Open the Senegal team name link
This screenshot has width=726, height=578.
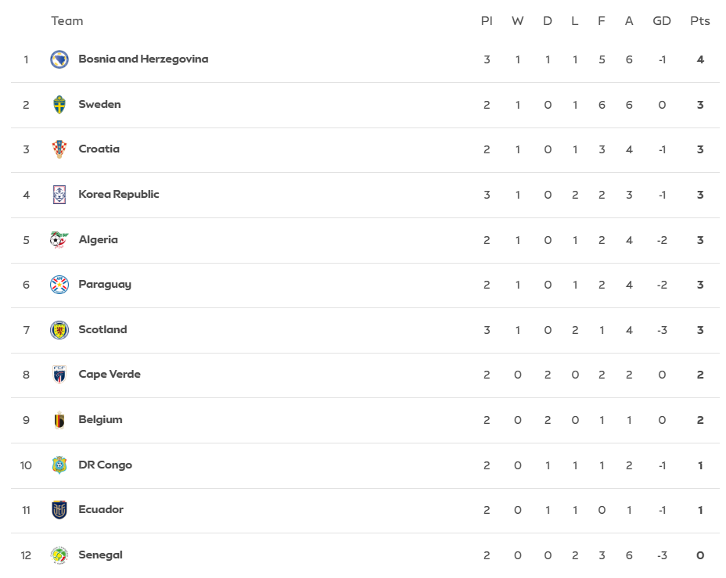[100, 555]
